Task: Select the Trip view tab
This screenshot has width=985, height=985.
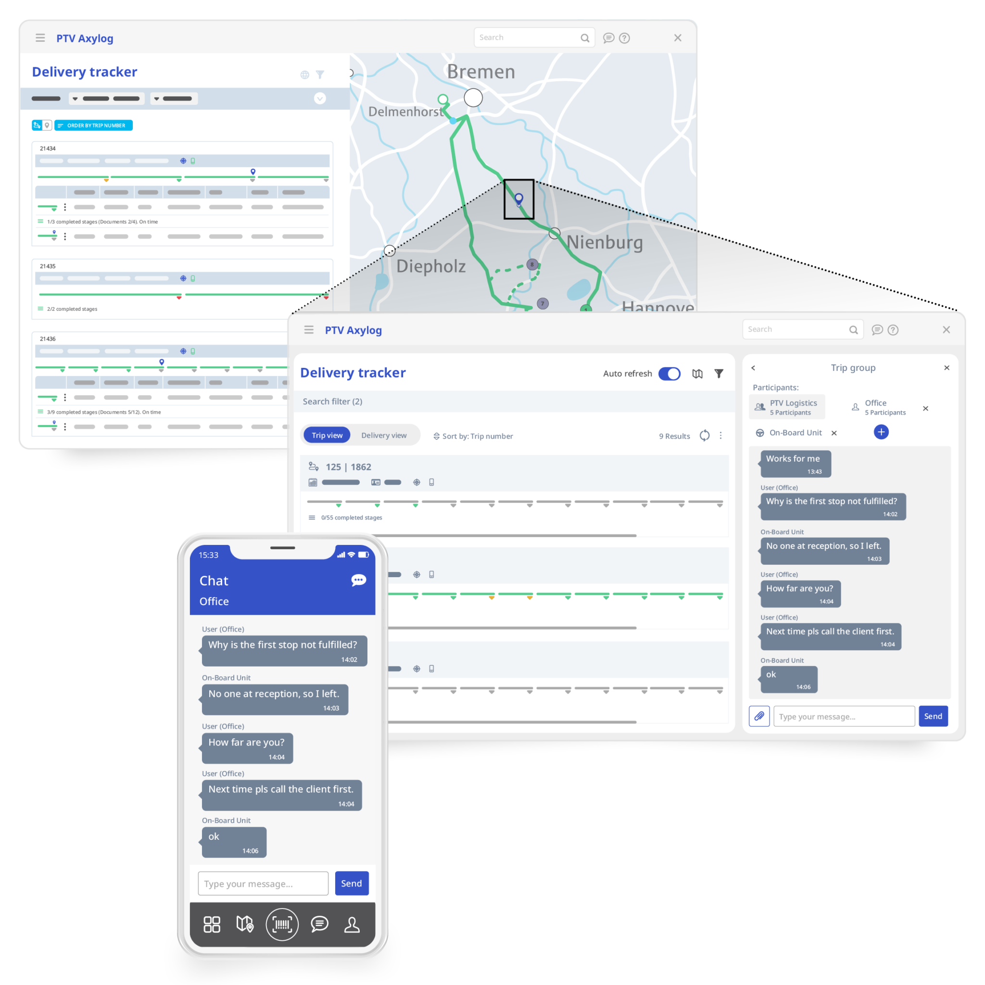Action: 327,435
